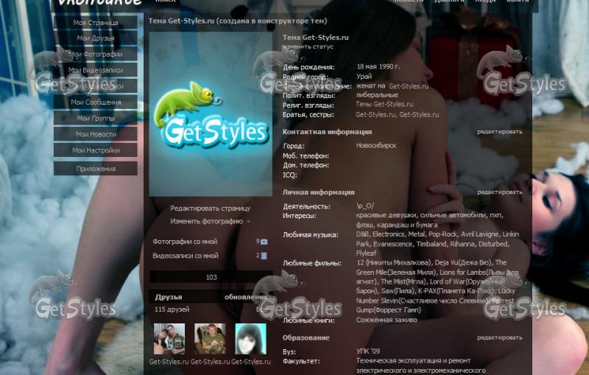Click the video icon beside Видеозаписи со мной
The height and width of the screenshot is (375, 589).
(x=264, y=256)
